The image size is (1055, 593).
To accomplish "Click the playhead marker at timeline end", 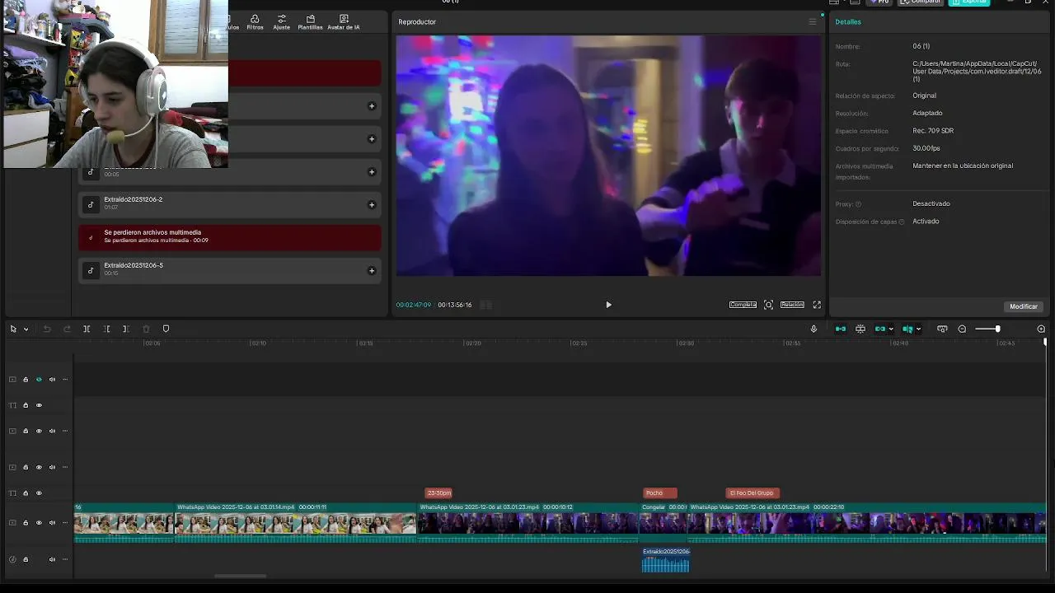I will pyautogui.click(x=1045, y=341).
